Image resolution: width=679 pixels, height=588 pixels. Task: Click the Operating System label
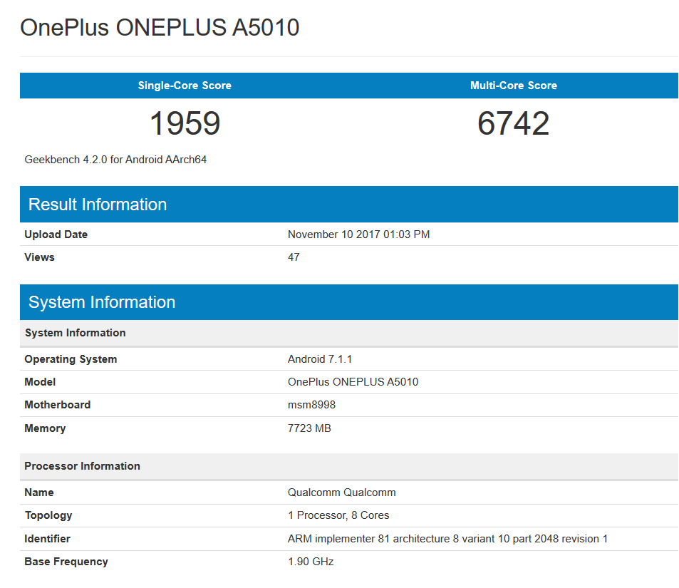(71, 359)
